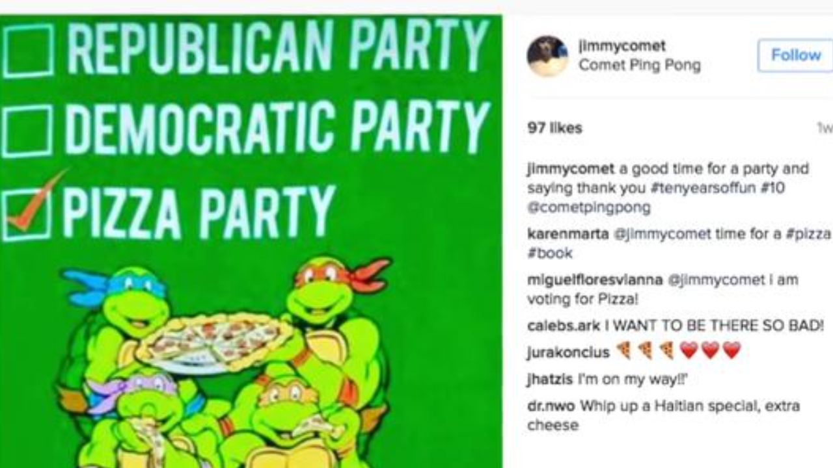Screen dimensions: 833x468
Task: Open karenmarta's profile from comment
Action: (567, 234)
